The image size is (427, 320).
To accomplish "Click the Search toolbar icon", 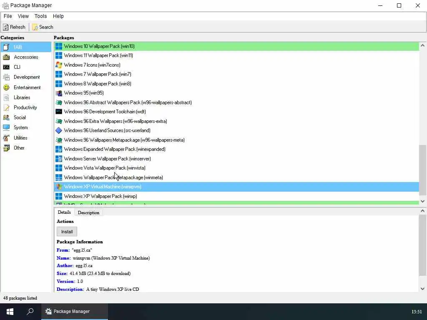I will (35, 27).
